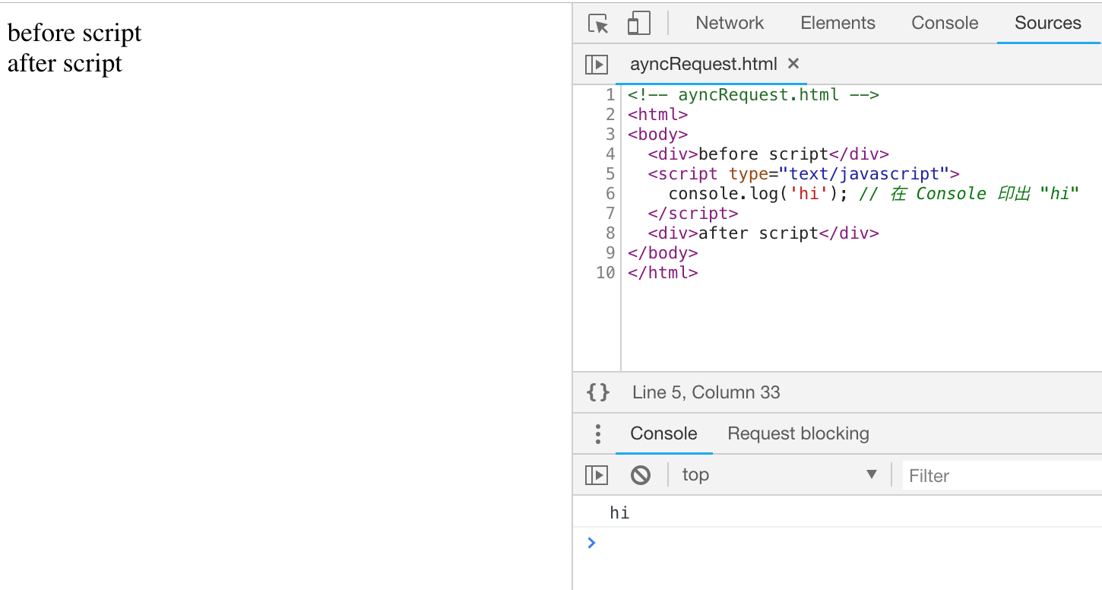1102x590 pixels.
Task: Collapse the ayncRequest.html editor tab list
Action: click(597, 64)
